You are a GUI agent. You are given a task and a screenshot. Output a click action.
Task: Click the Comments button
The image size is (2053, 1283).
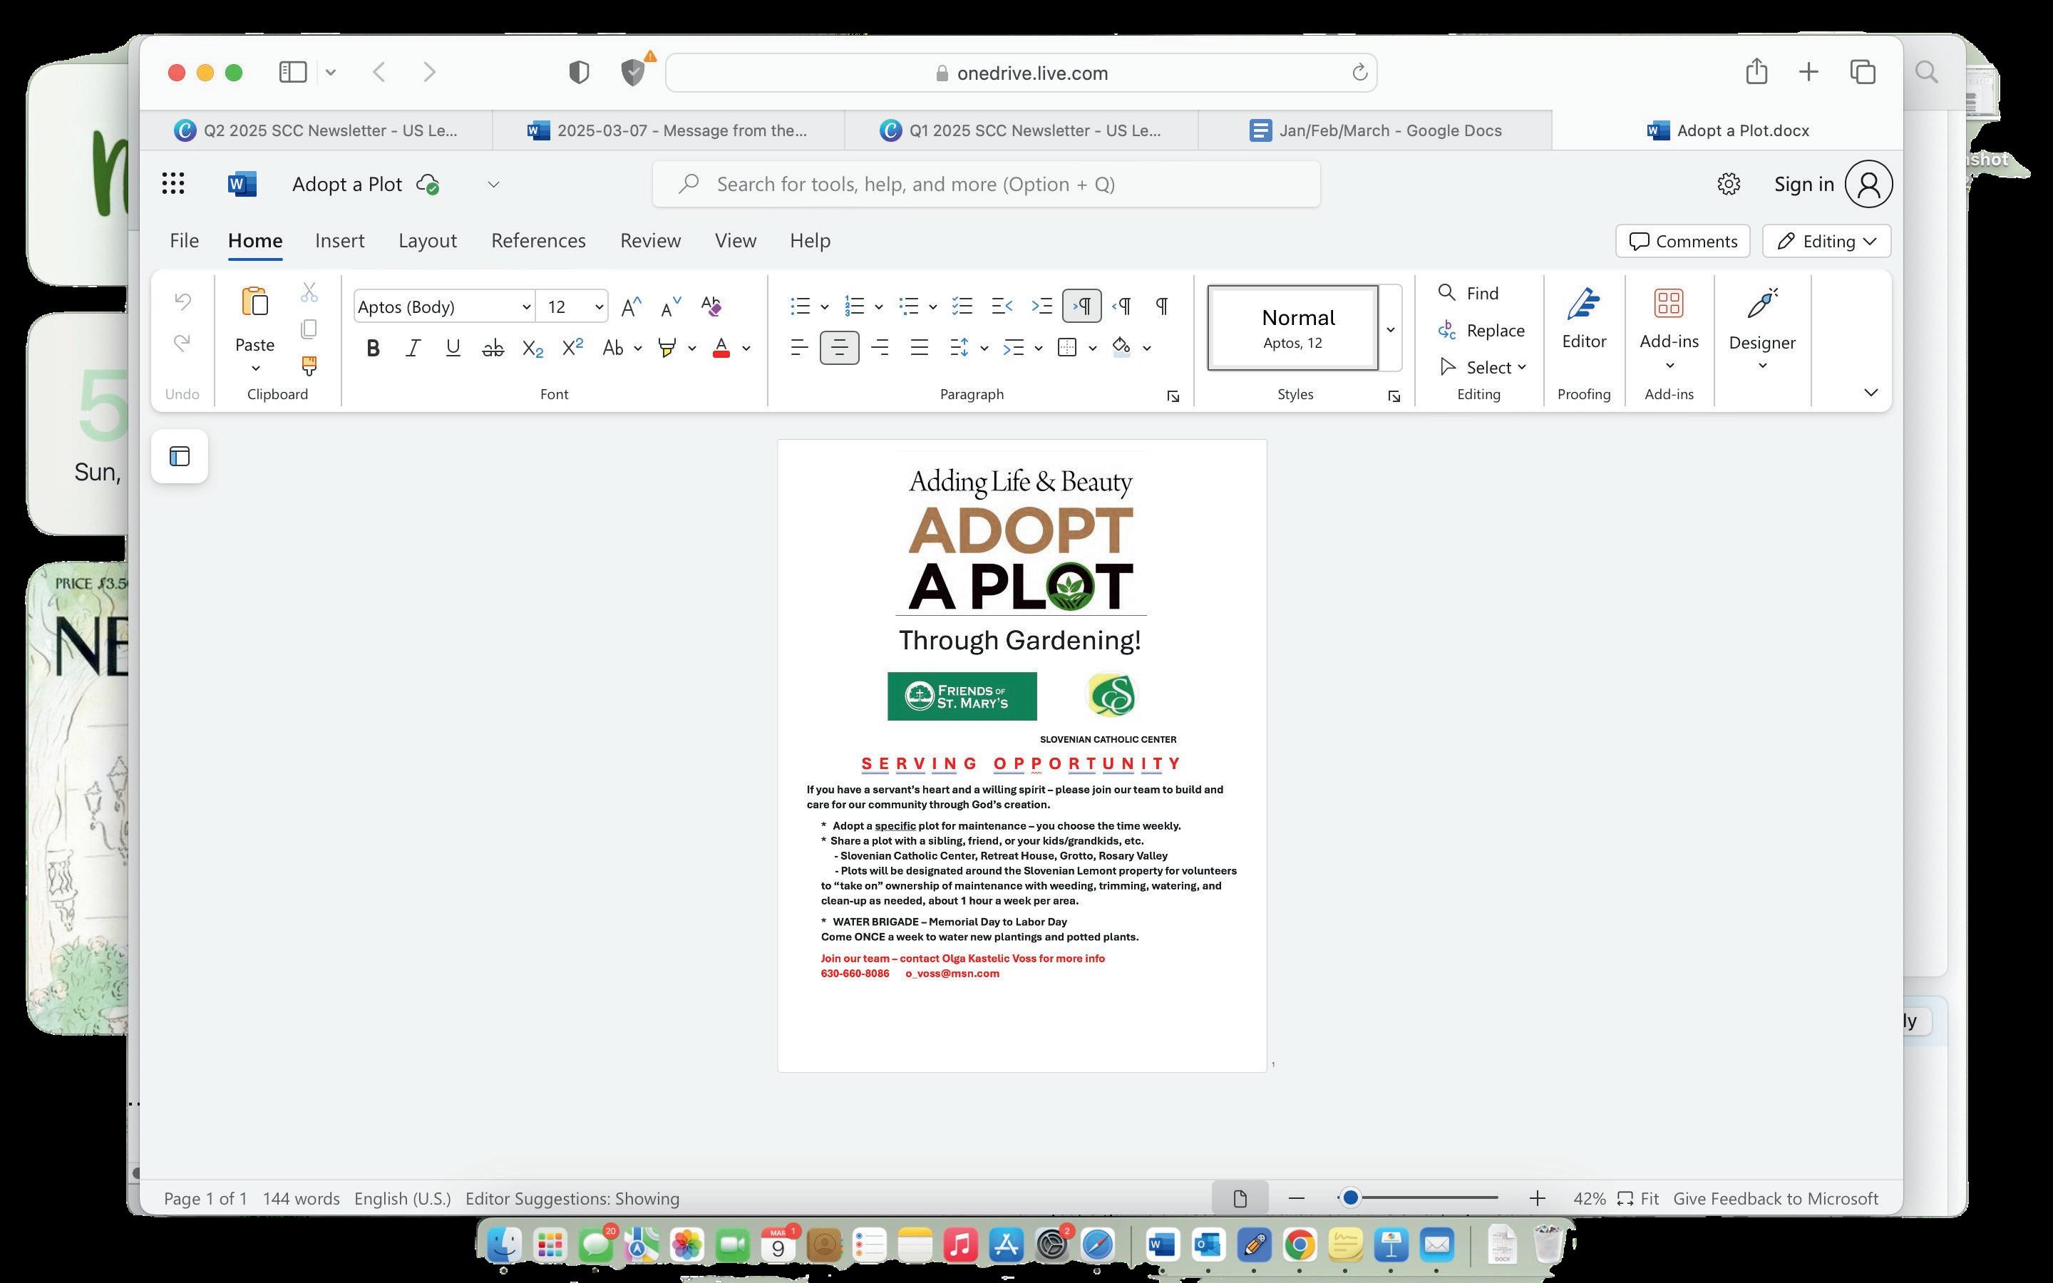pyautogui.click(x=1682, y=242)
